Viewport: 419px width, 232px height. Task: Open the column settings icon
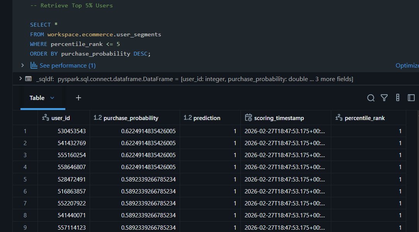tap(398, 98)
